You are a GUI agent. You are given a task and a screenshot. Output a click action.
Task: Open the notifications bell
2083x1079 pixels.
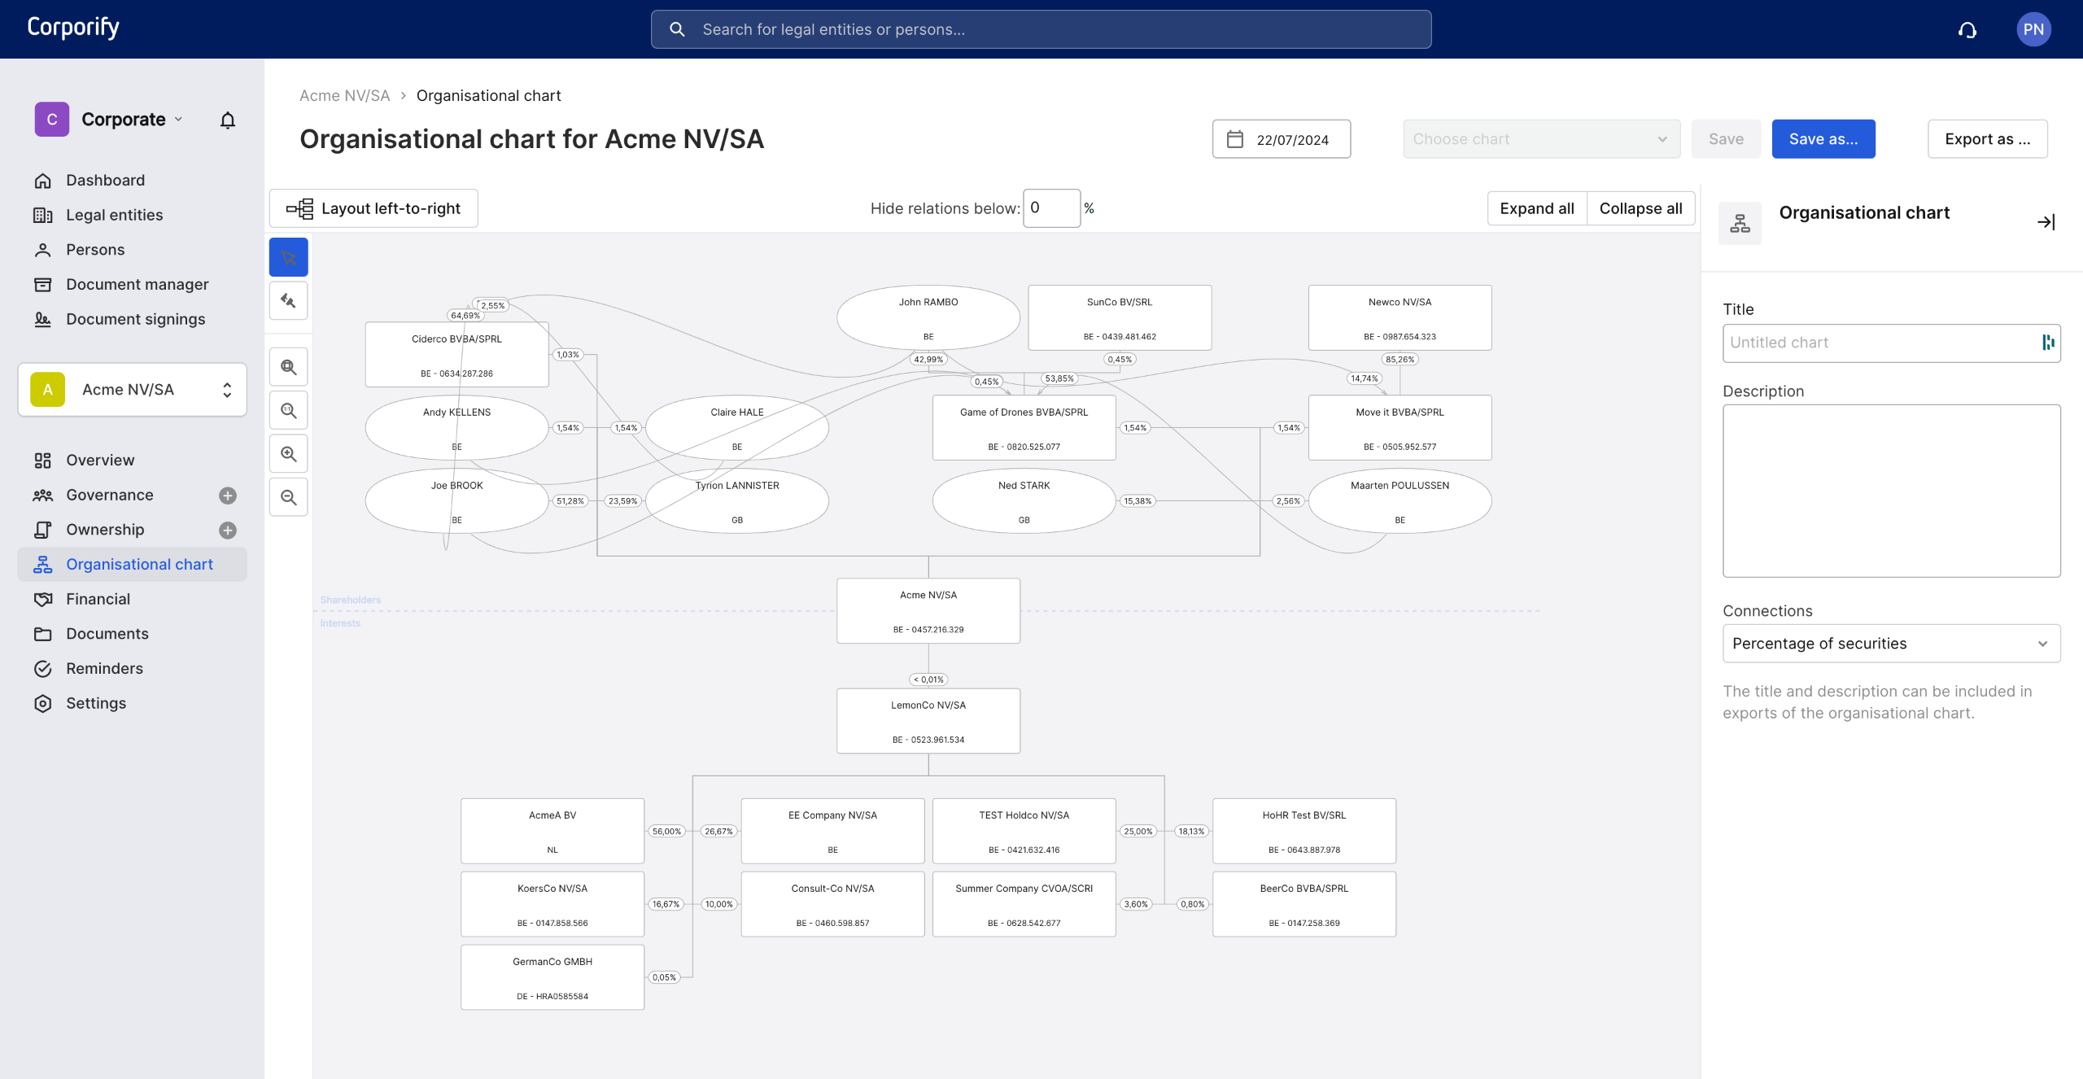point(228,120)
